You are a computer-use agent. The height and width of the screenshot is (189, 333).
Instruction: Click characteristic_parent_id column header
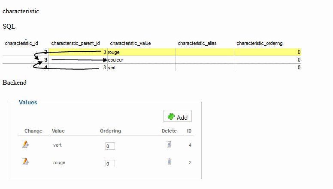[76, 43]
